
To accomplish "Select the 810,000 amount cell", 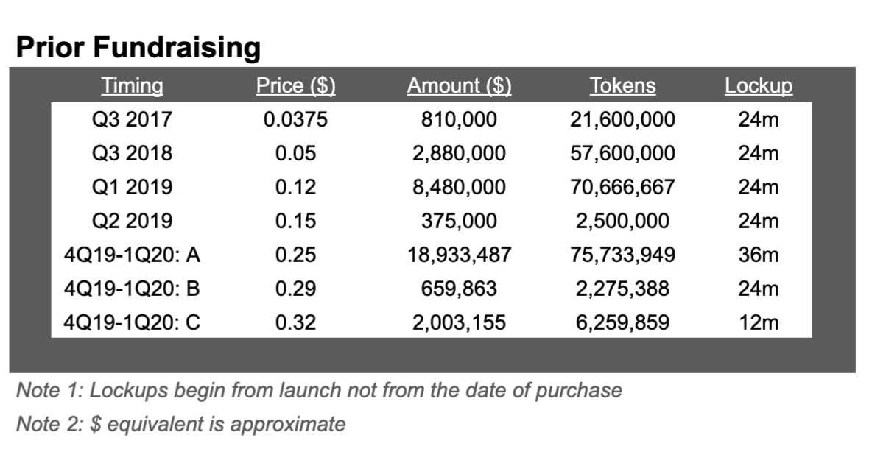I will 459,120.
